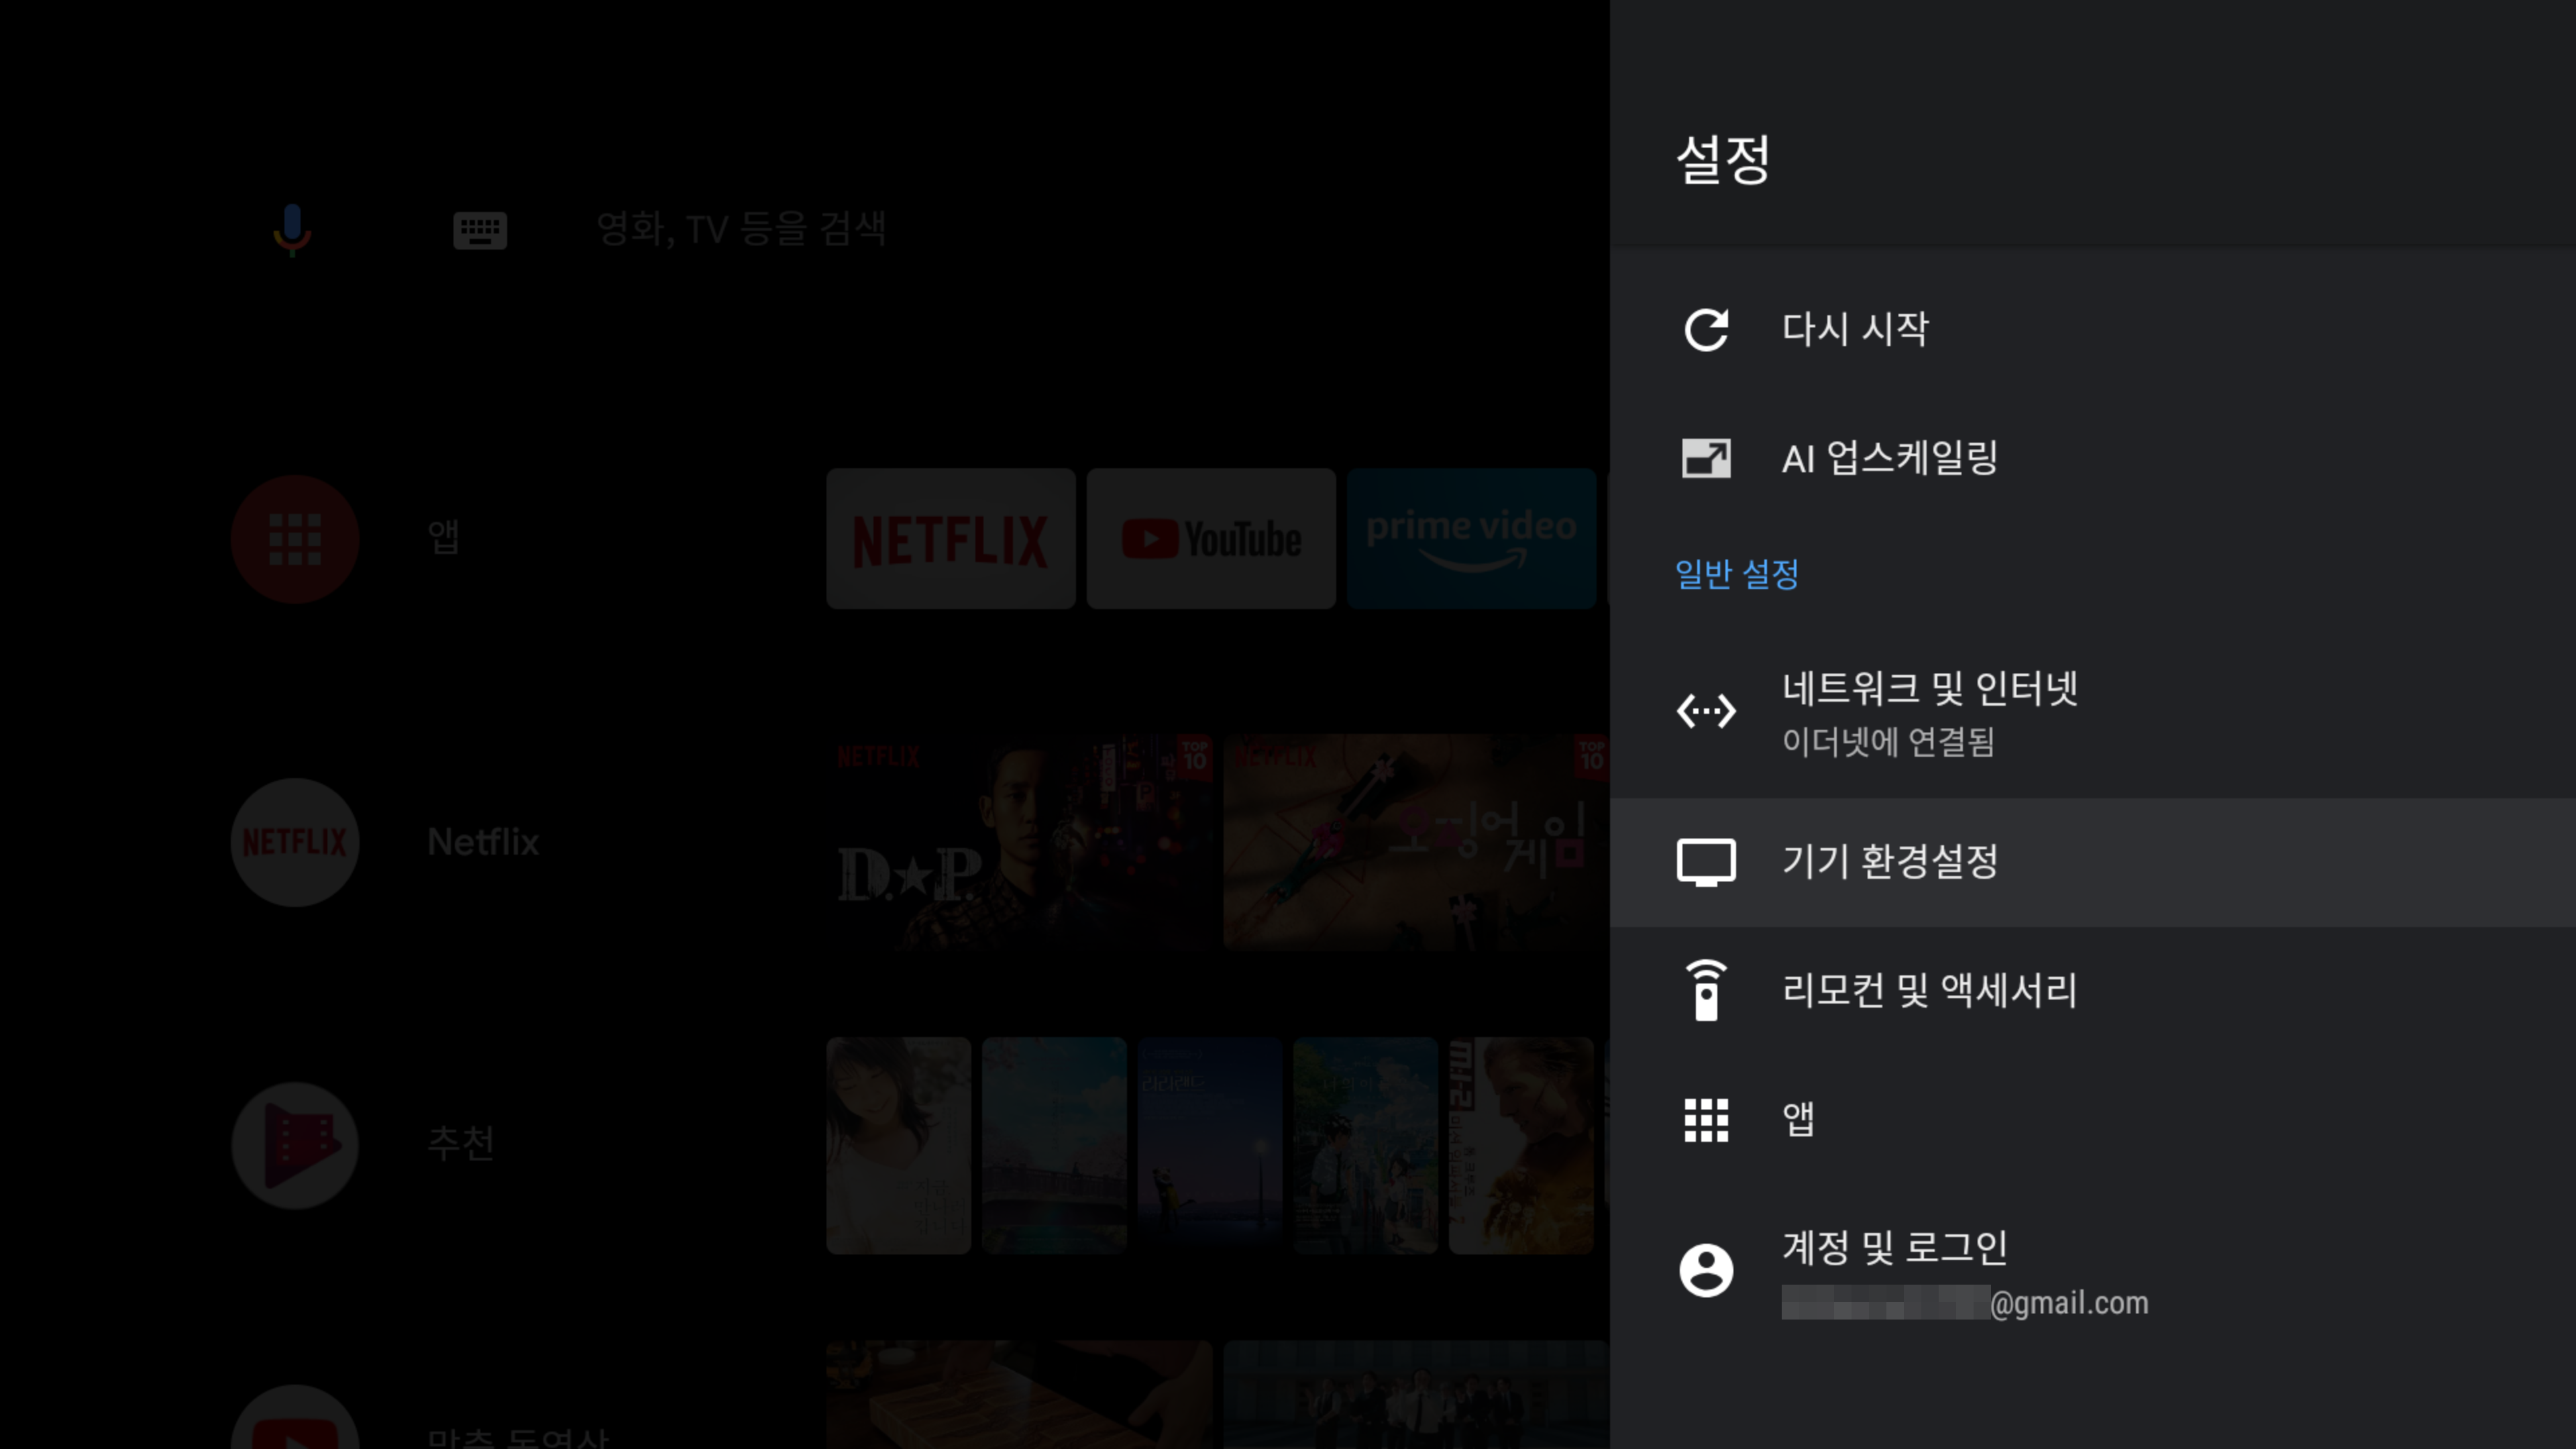Click the restart (다시 시작) refresh icon

click(x=1705, y=329)
